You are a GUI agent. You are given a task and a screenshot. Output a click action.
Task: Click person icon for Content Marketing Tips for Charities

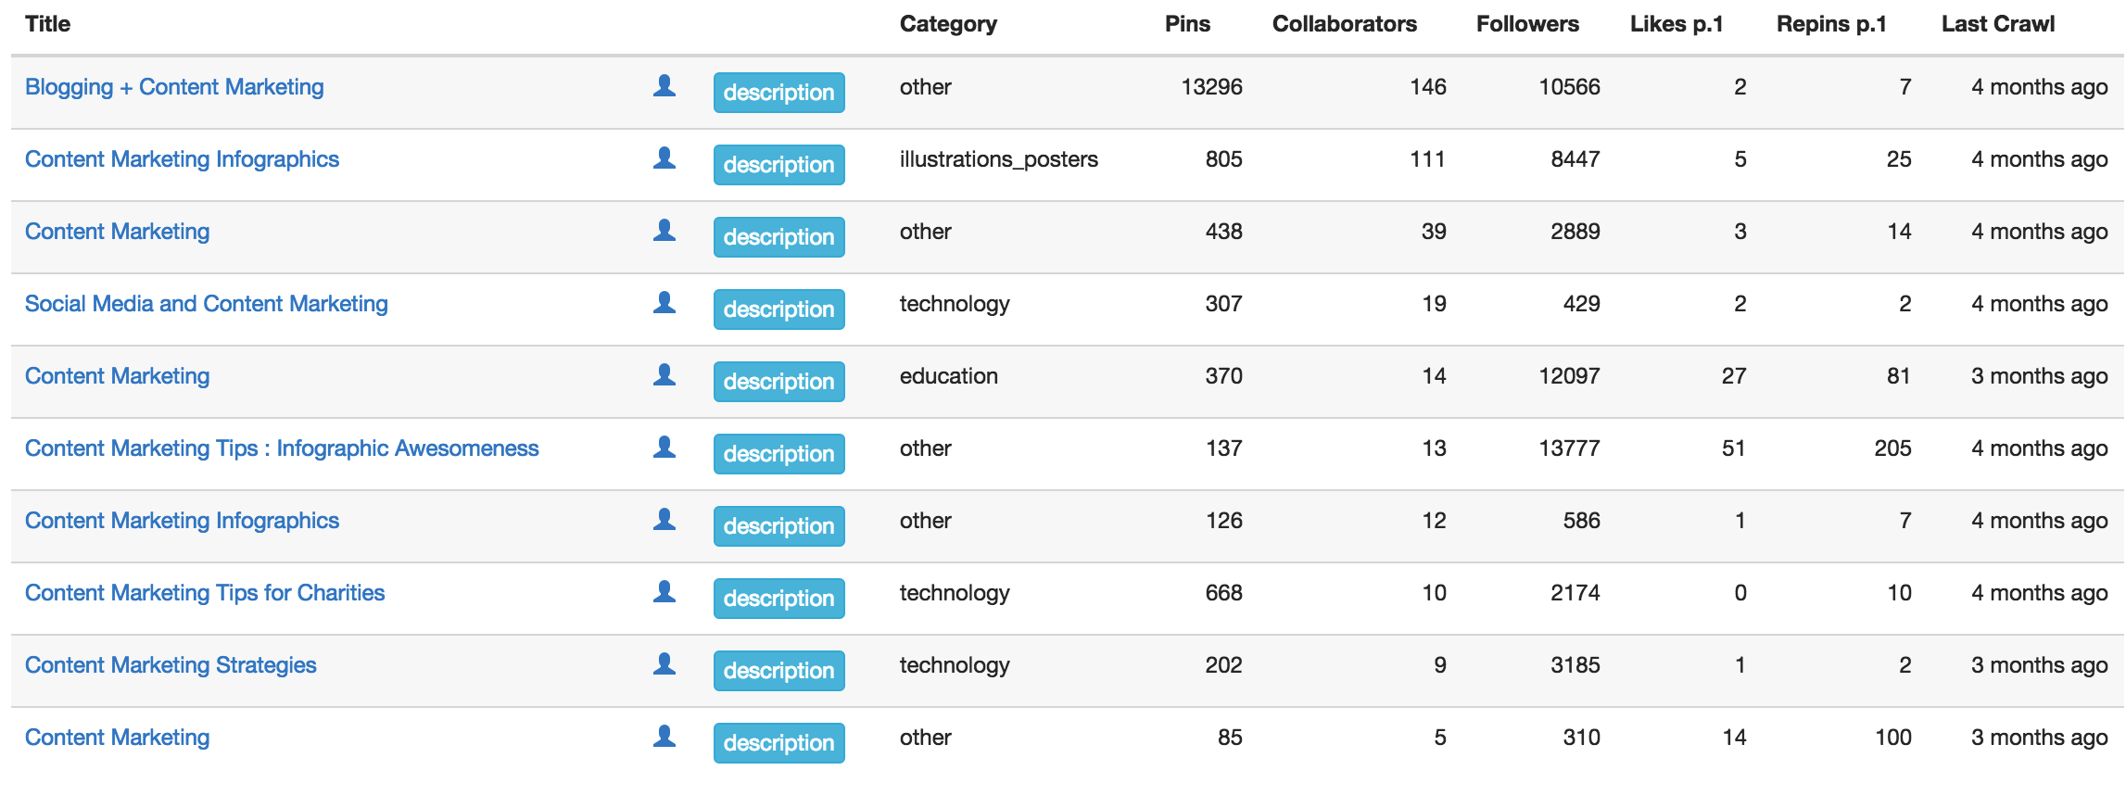[x=664, y=592]
